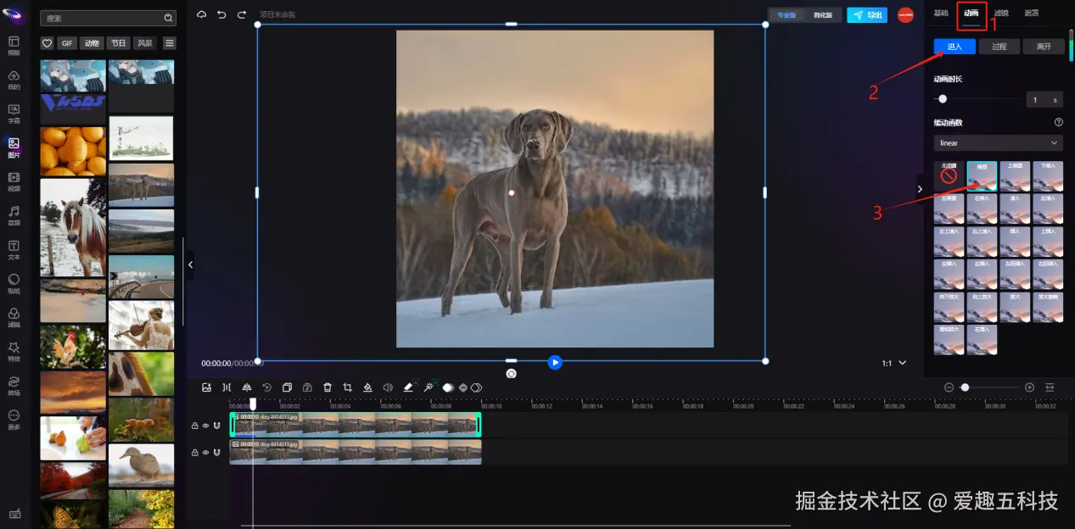Filter images by 动物 animals tag
Screen dimensions: 1075x529
[92, 43]
